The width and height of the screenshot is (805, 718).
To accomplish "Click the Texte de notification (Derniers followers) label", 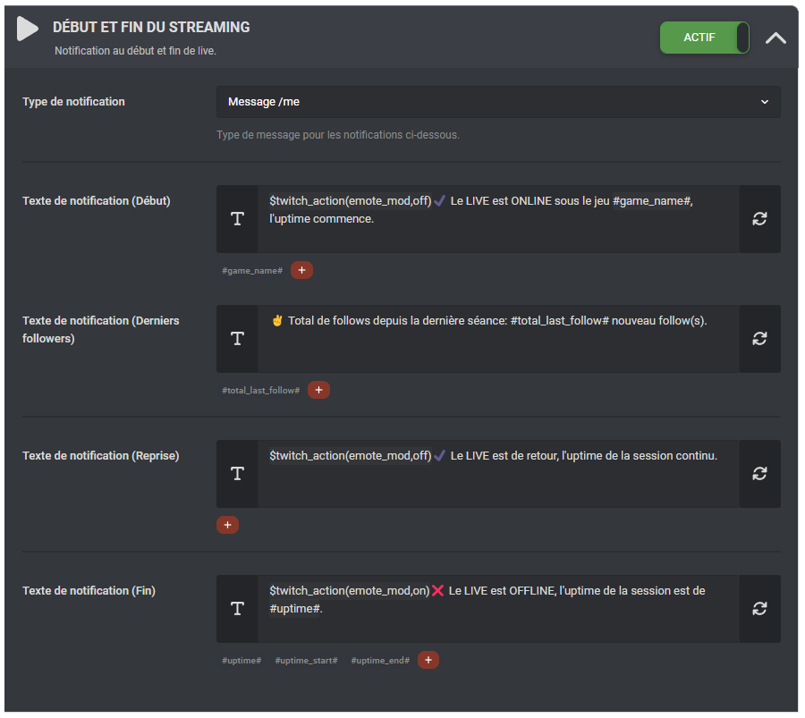I will [x=100, y=329].
